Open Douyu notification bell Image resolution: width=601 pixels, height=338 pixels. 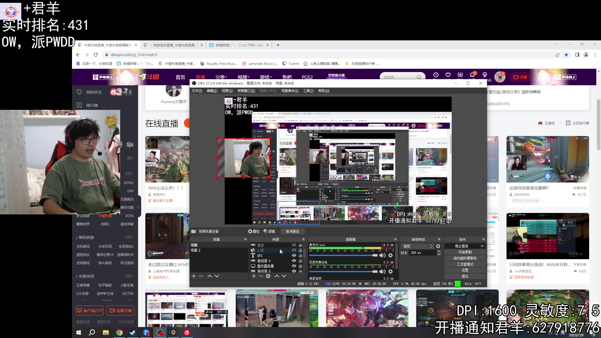pos(472,75)
